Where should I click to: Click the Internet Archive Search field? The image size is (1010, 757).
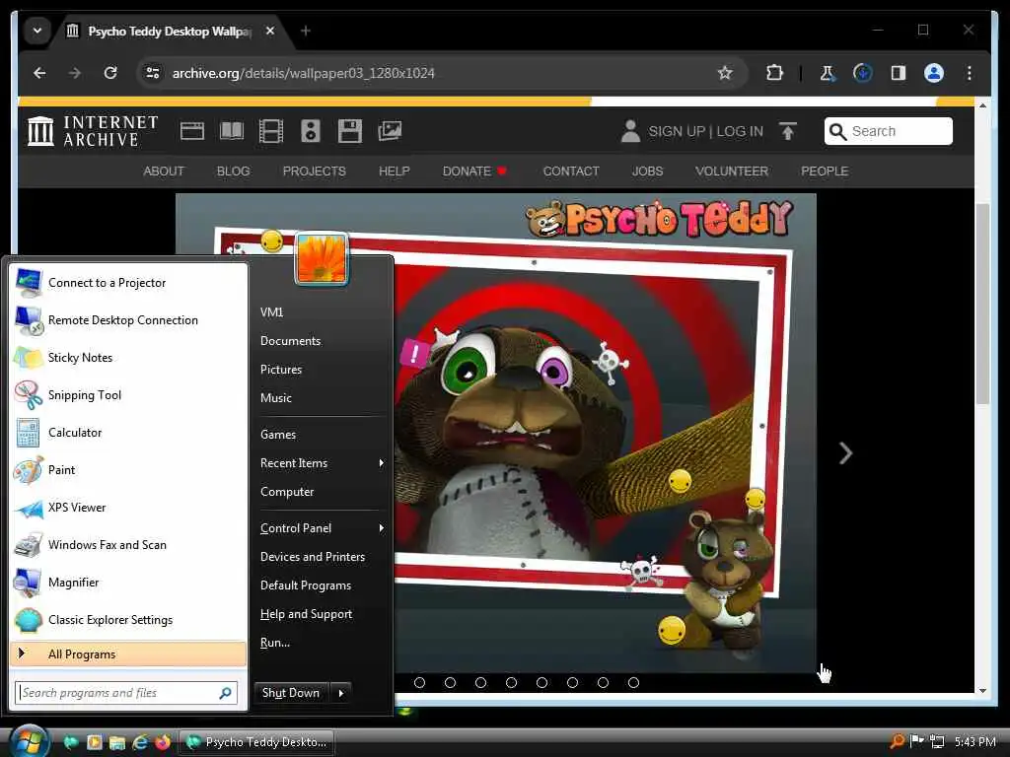[889, 131]
